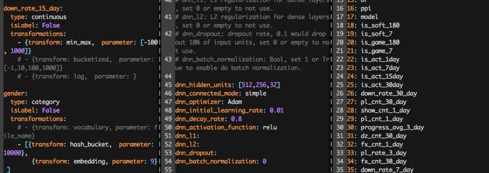This screenshot has height=173, width=489.
Task: Click dnn_batch_normalization value 0
Action: pyautogui.click(x=264, y=161)
